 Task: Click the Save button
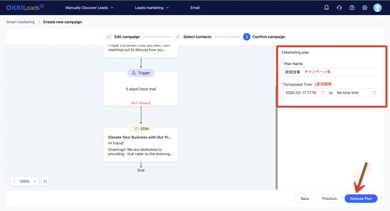pyautogui.click(x=304, y=199)
